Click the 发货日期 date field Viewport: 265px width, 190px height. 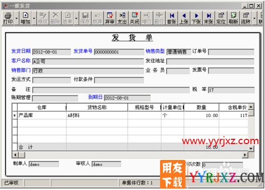(51, 52)
